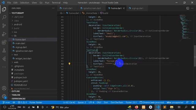Switch to the main.dart tab
This screenshot has width=196, height=110.
coord(68,8)
